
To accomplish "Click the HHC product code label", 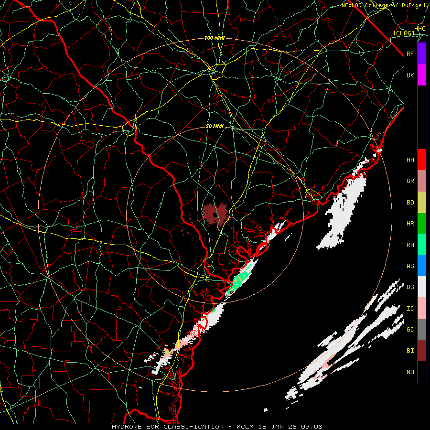I will pos(420,29).
